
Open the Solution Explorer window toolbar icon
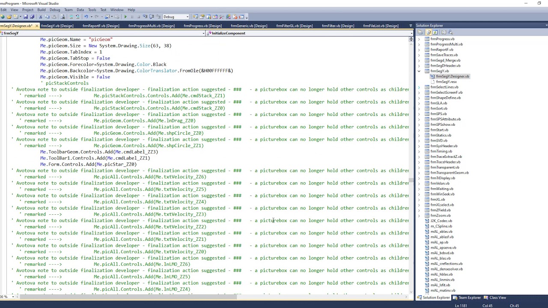[x=195, y=17]
